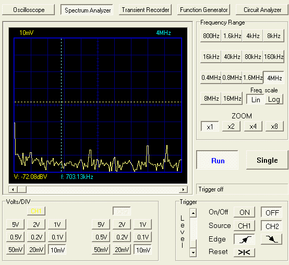
Task: Set trigger source to CH2
Action: click(271, 226)
